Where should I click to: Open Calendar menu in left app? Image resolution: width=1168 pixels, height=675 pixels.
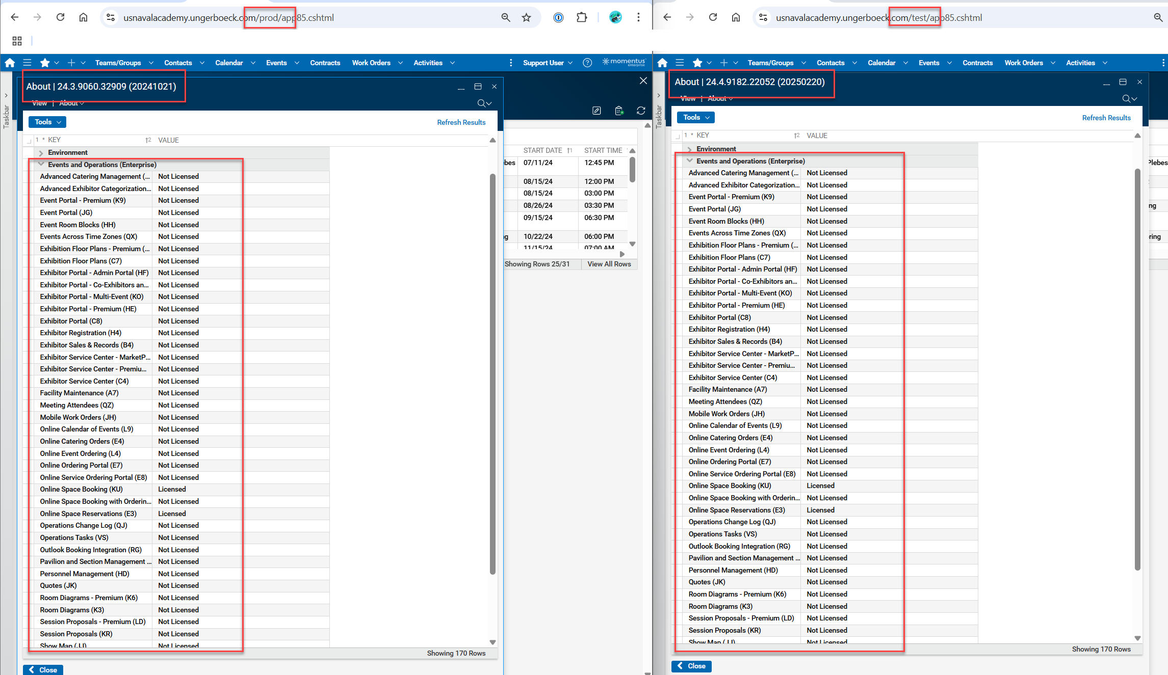(235, 63)
